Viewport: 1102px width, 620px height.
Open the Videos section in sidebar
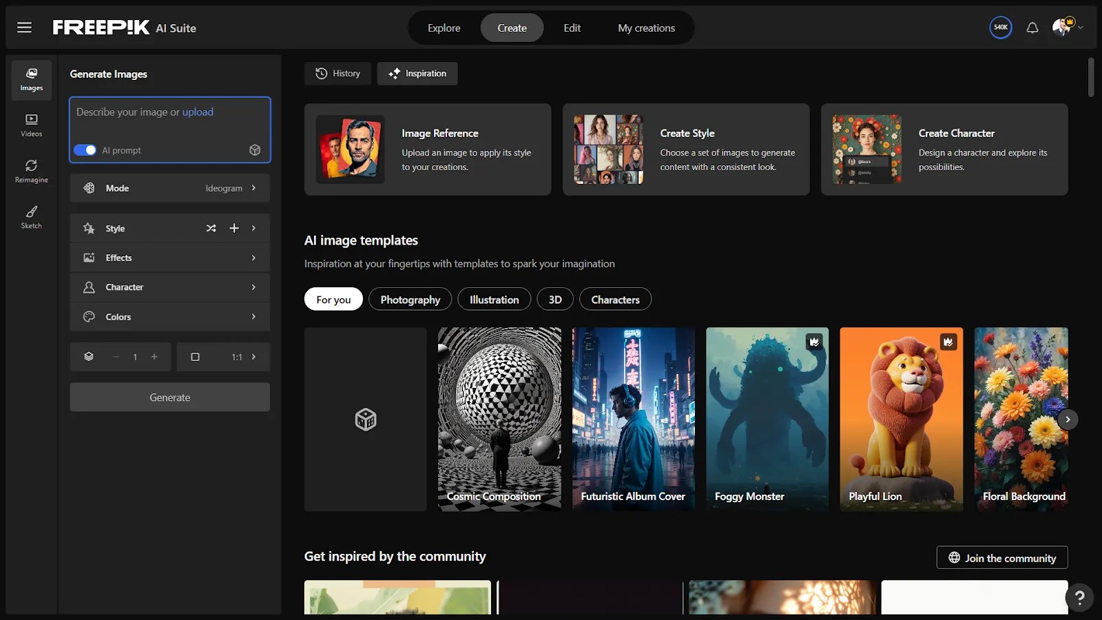[x=31, y=125]
